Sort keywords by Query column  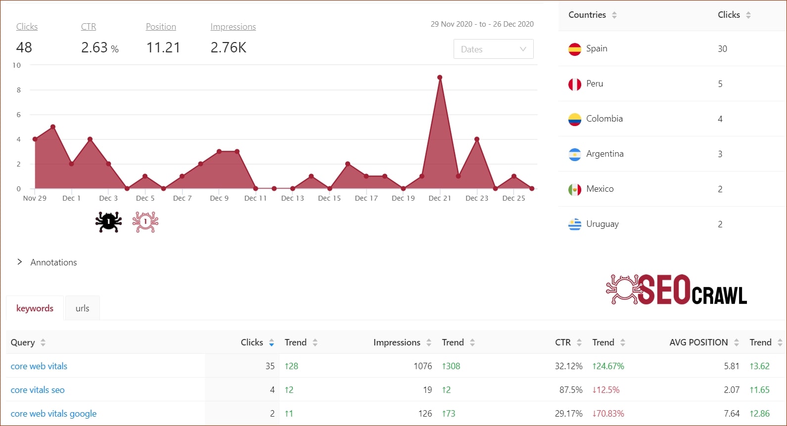tap(43, 342)
